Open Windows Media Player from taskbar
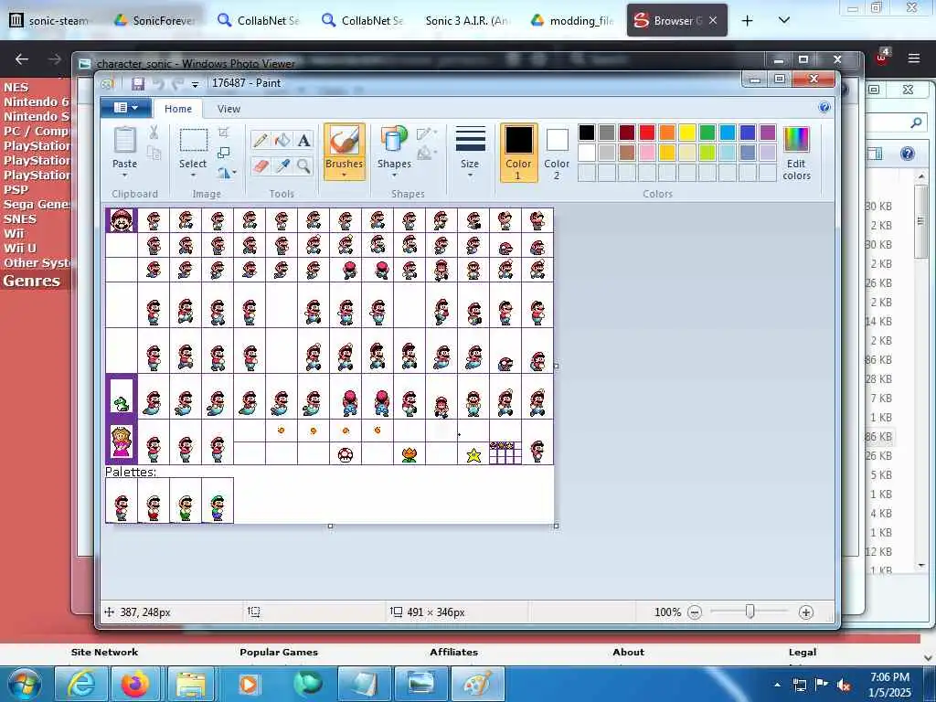The image size is (936, 702). coord(249,684)
